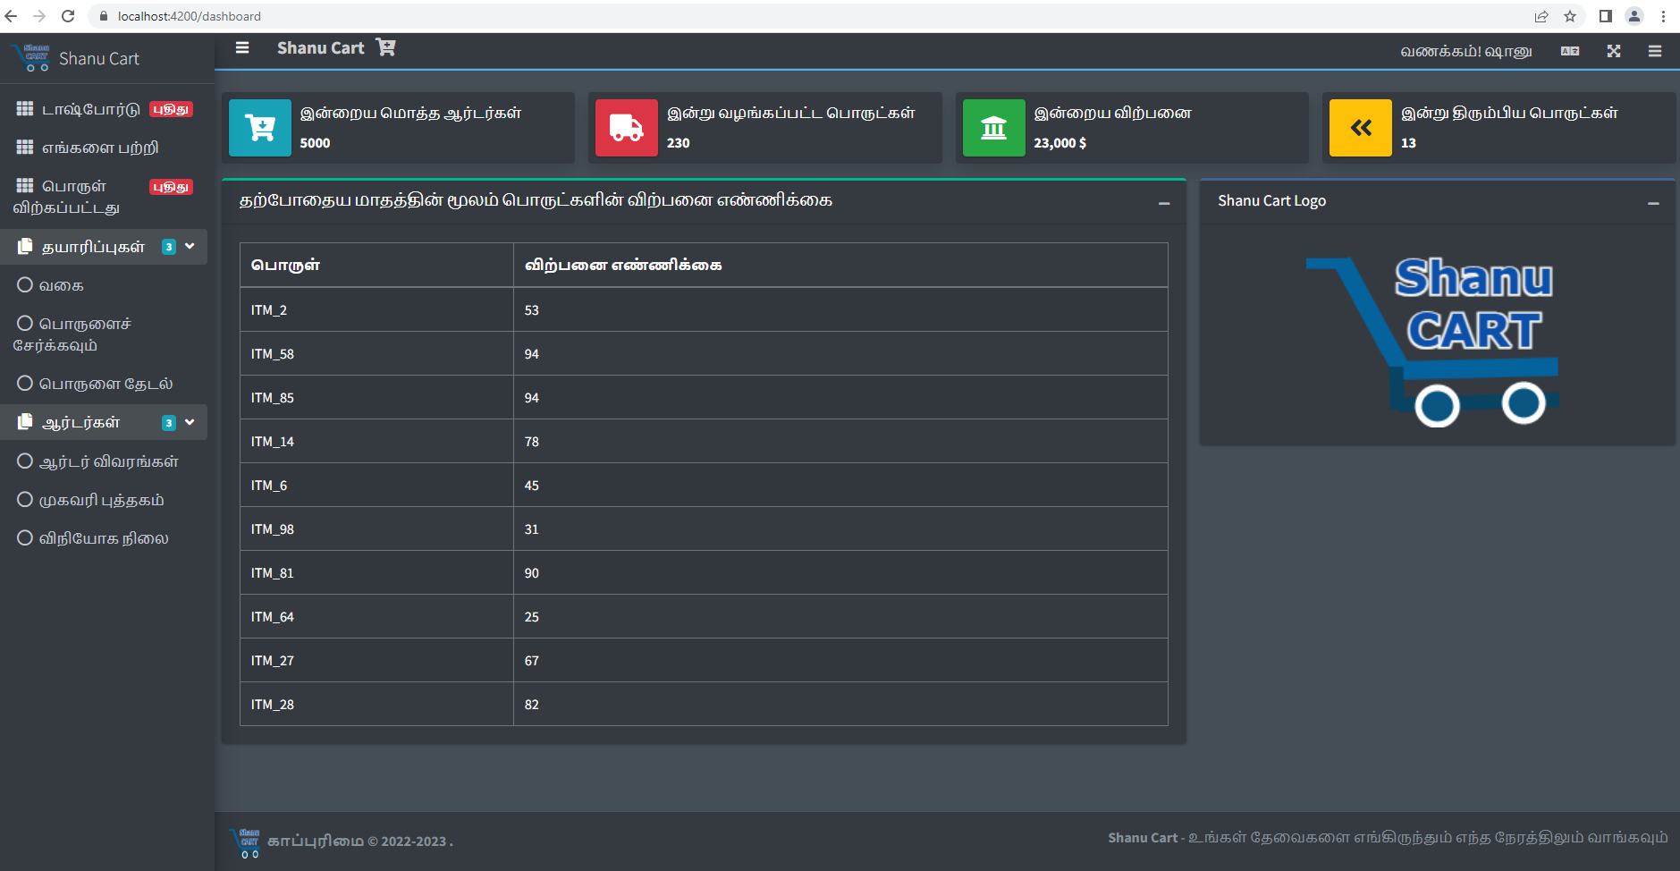1680x871 pixels.
Task: Click the ITM_58 table cell
Action: pyautogui.click(x=376, y=353)
